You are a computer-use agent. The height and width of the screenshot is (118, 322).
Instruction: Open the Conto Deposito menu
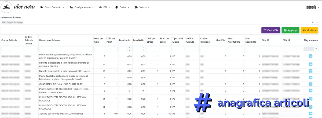pos(52,7)
